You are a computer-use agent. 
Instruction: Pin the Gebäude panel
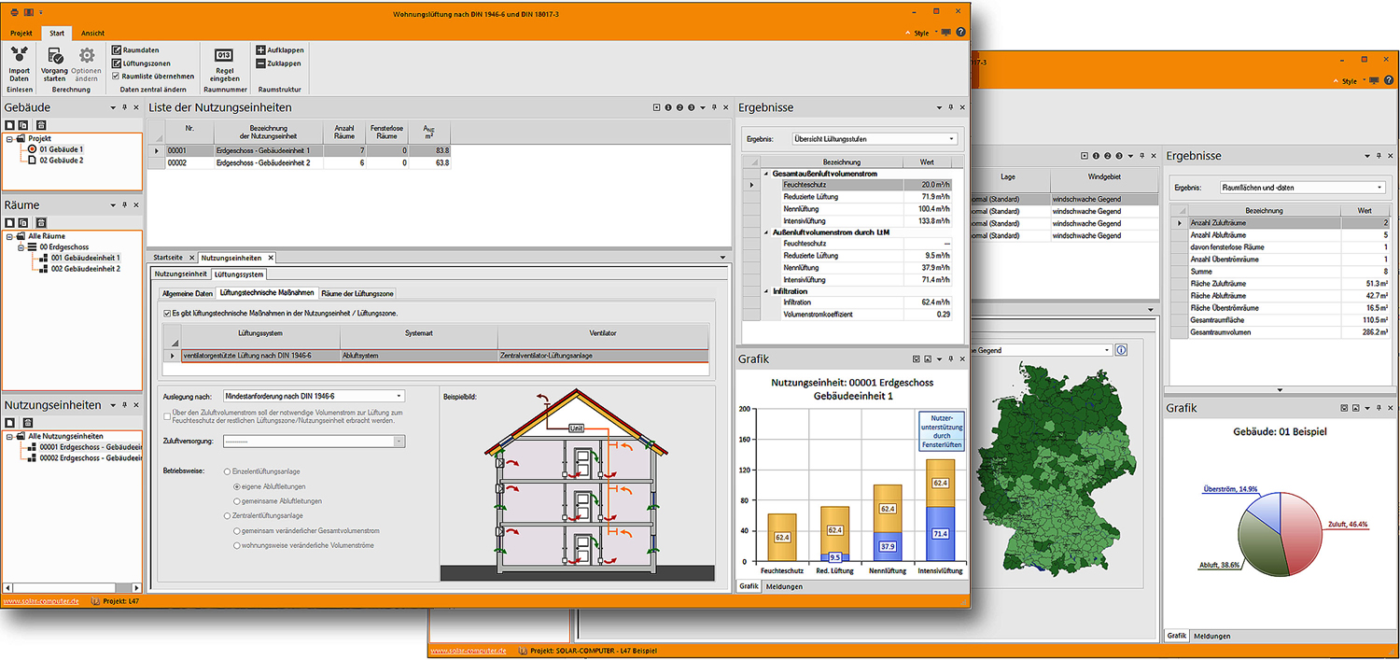125,107
